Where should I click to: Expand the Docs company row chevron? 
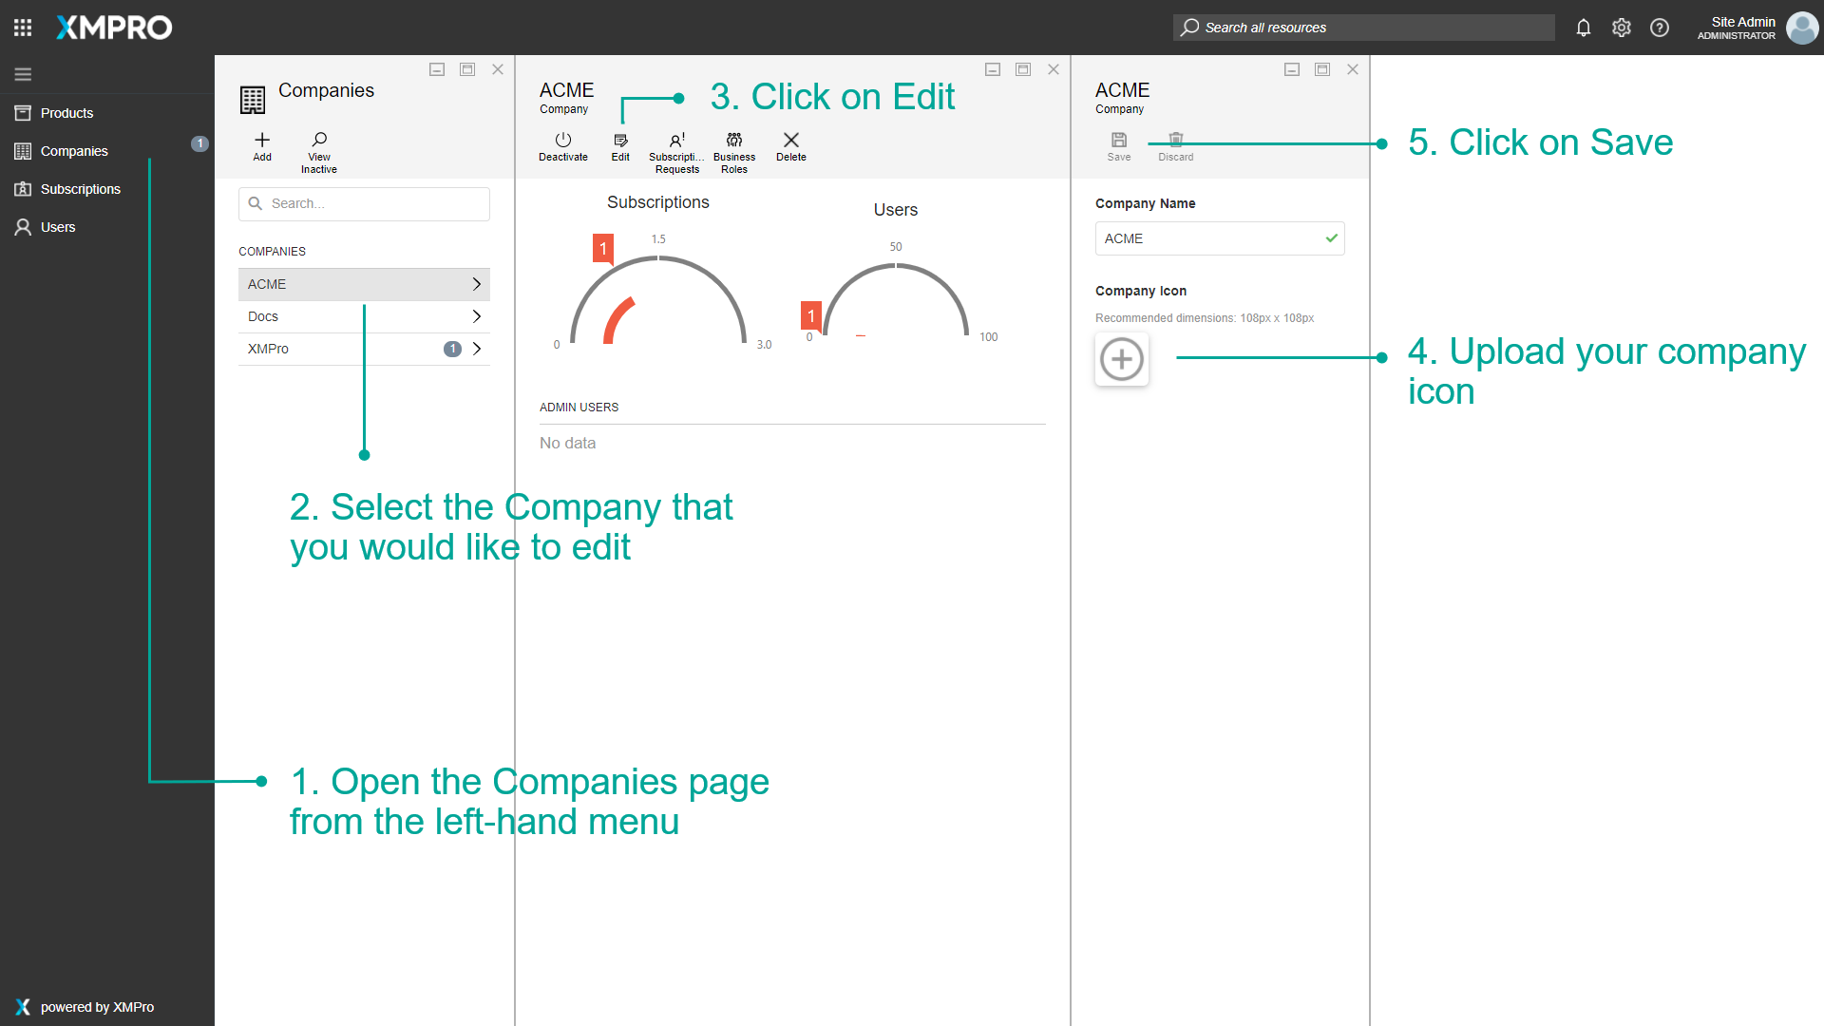pos(476,316)
